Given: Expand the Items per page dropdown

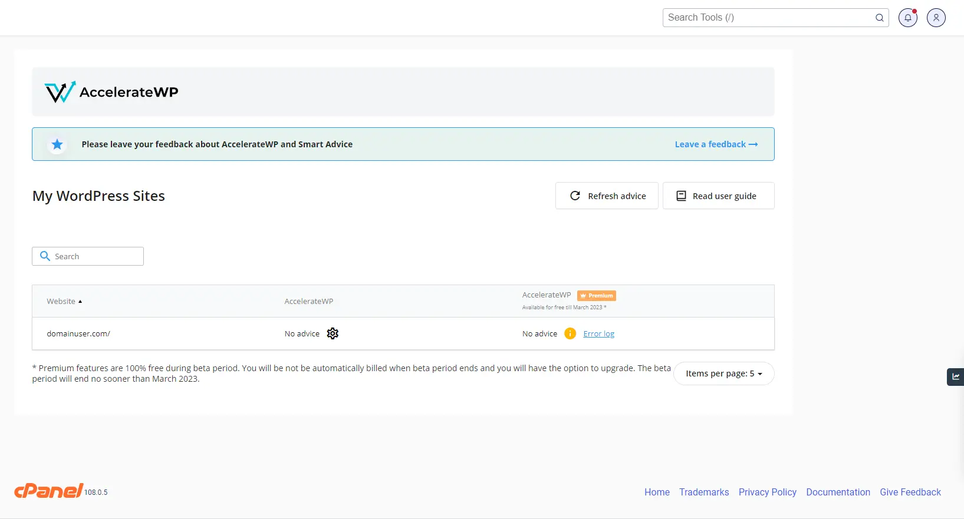Looking at the screenshot, I should 723,373.
